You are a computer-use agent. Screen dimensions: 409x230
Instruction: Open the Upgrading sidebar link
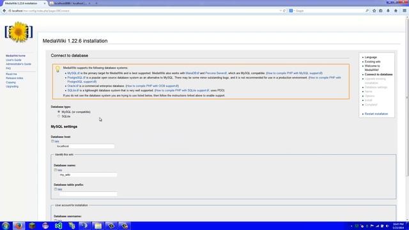click(12, 87)
